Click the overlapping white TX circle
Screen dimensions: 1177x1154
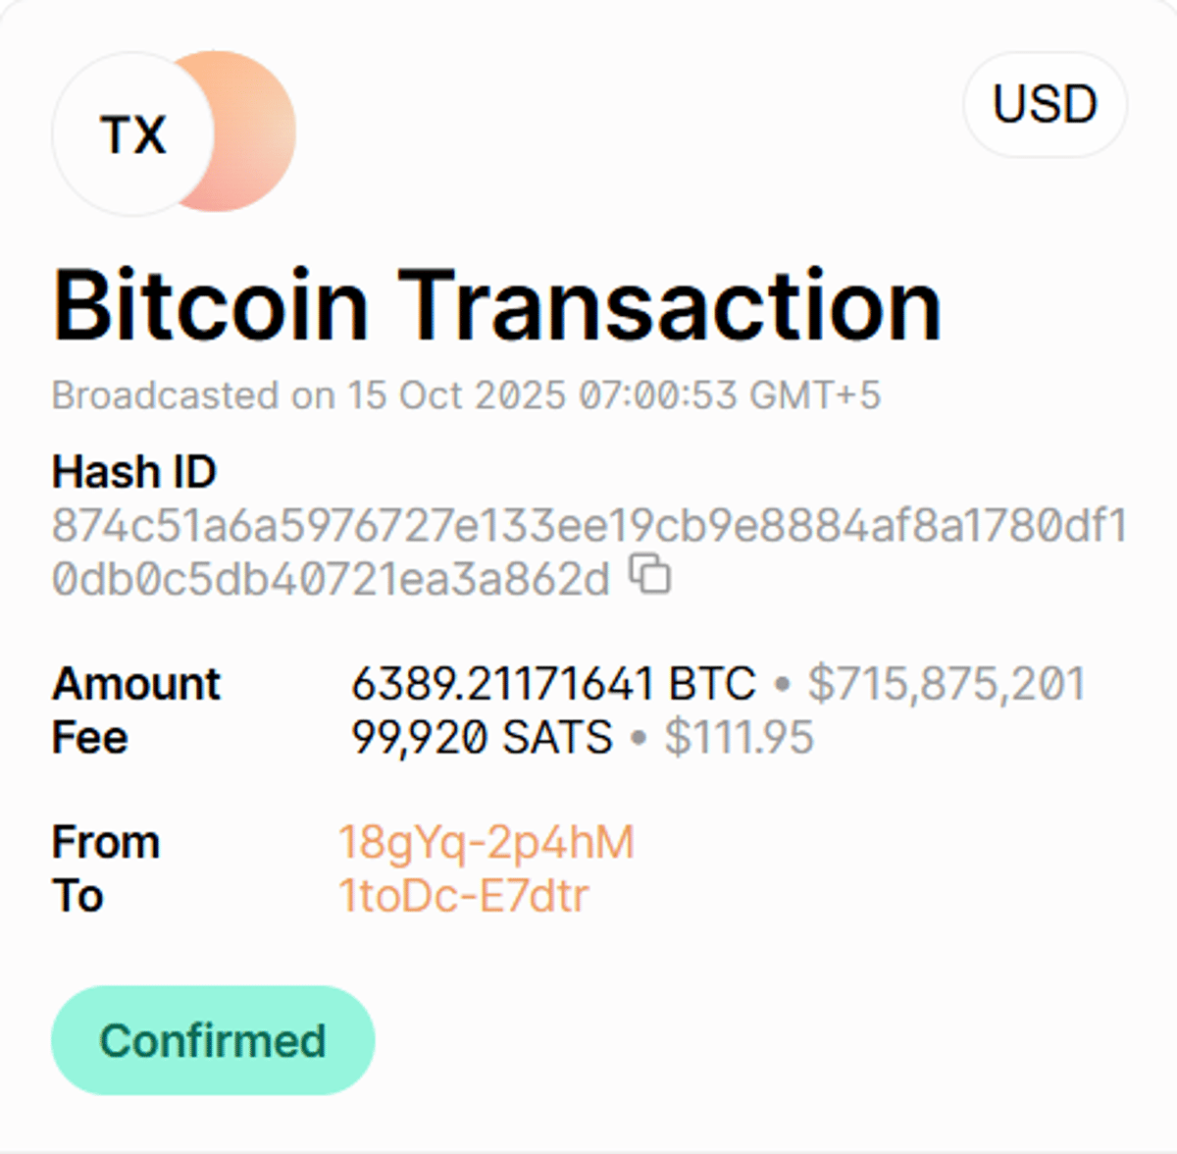pos(132,134)
